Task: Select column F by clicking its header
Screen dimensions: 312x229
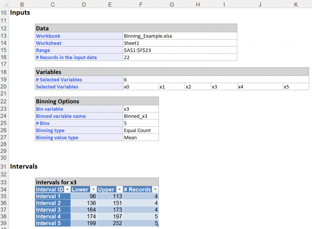Action: (x=141, y=4)
